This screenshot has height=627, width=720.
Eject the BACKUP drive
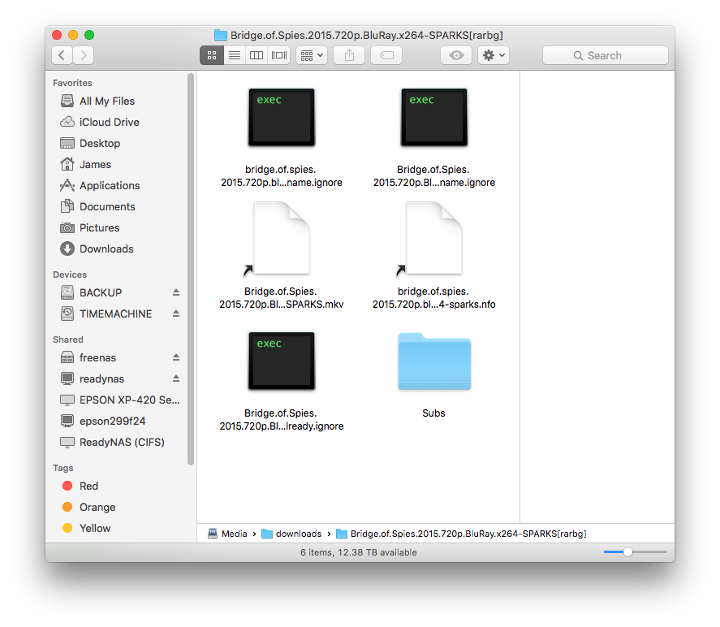tap(176, 292)
